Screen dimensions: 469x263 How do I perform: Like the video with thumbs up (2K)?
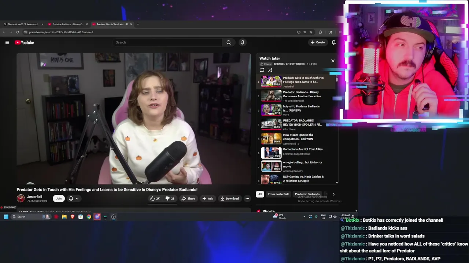point(155,198)
